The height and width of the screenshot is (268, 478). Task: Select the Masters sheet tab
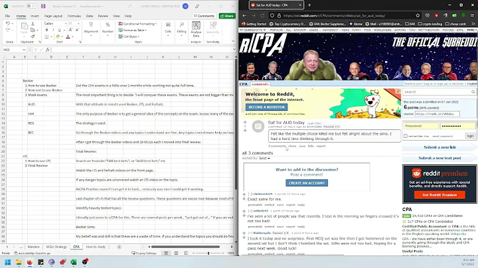34,247
